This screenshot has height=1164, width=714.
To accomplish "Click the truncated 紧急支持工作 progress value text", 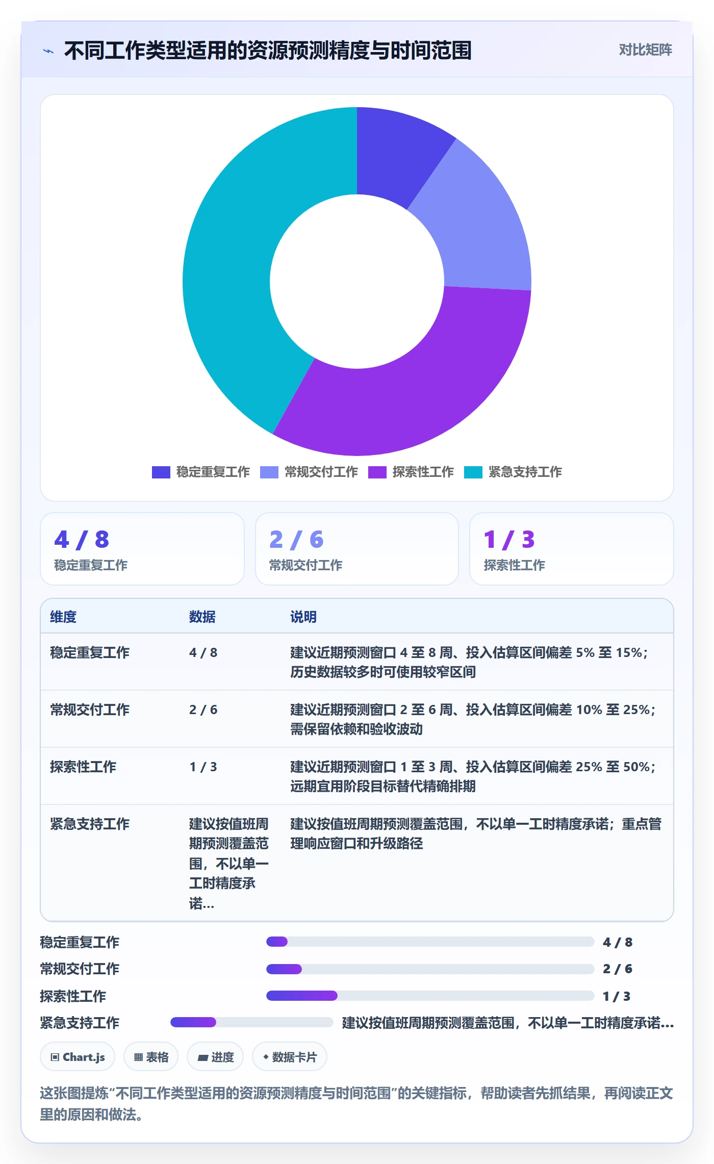I will (508, 1023).
